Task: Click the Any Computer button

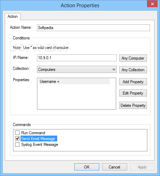Action: pos(133,58)
